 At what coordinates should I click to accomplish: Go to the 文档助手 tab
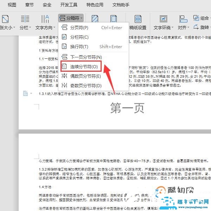tap(121, 5)
